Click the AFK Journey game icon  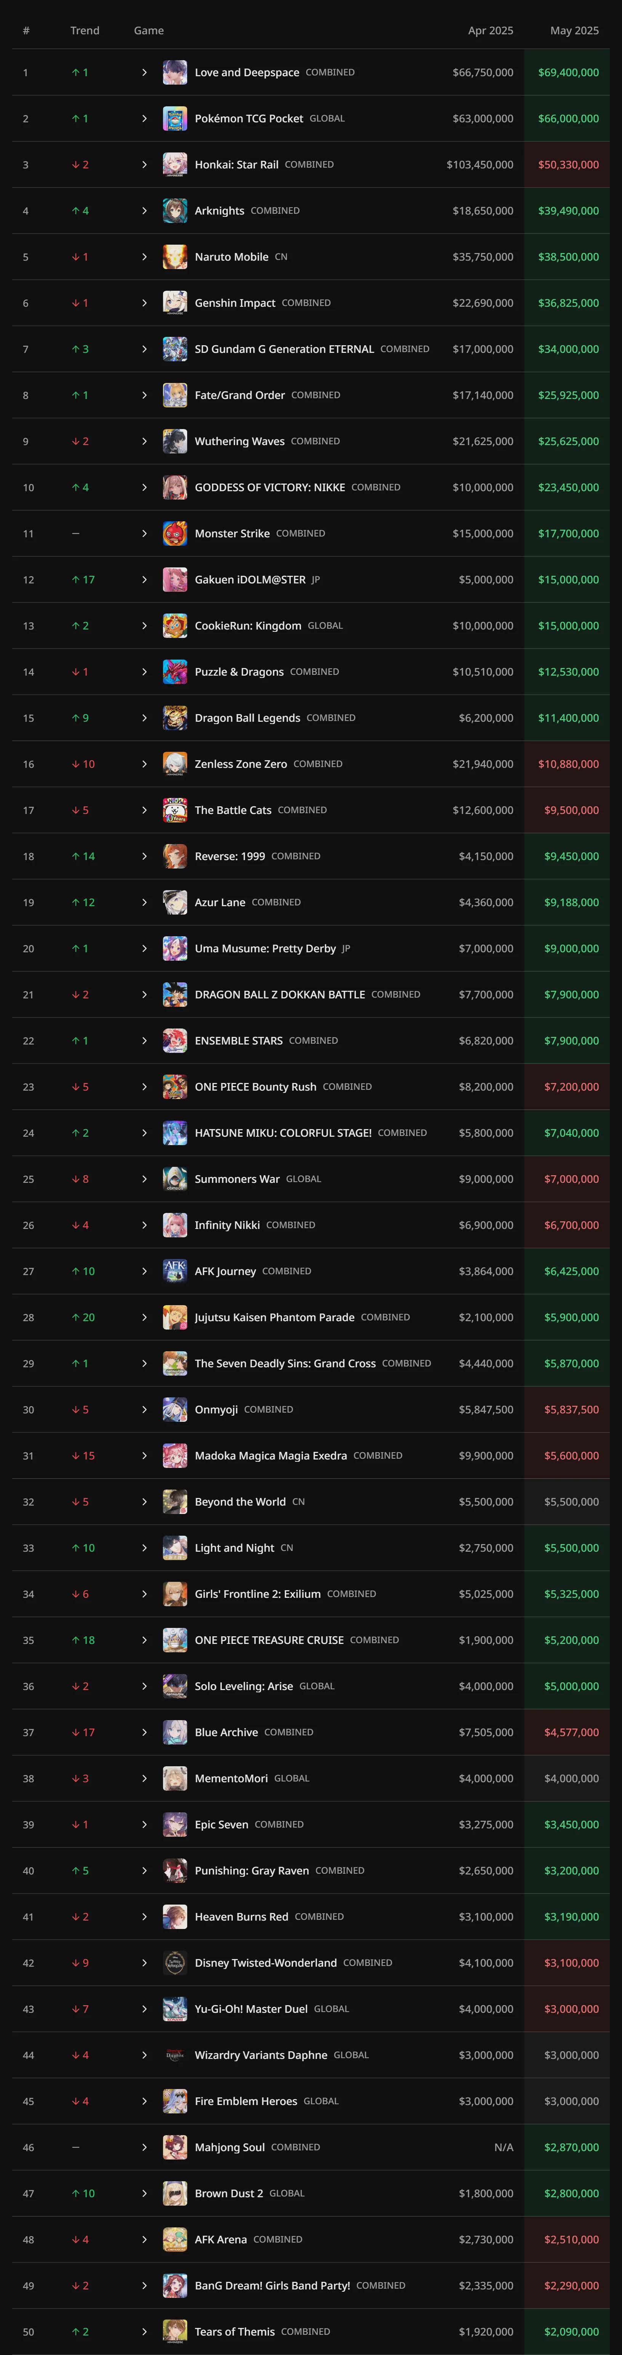pos(175,1272)
